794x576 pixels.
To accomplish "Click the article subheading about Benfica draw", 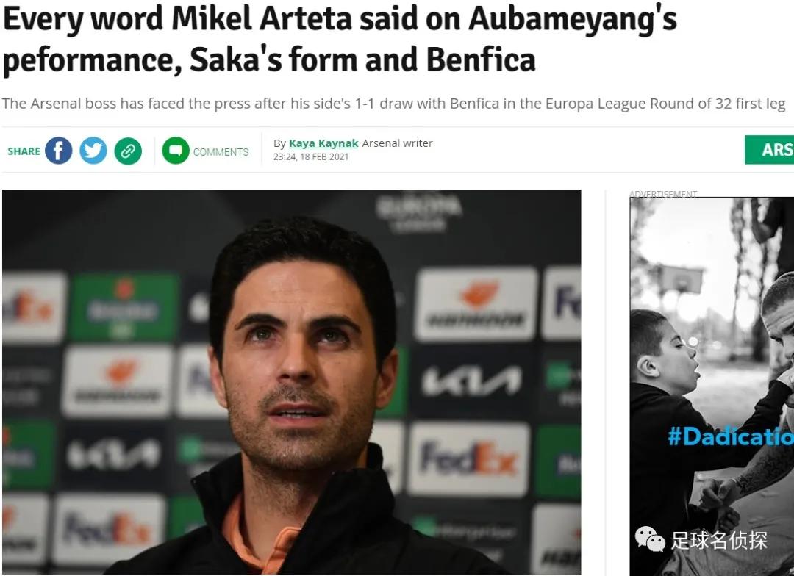I will click(x=393, y=104).
